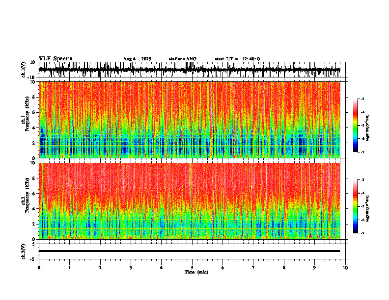Image resolution: width=389 pixels, height=300 pixels.
Task: Click the "3" tick on the time axis
Action: [x=131, y=268]
